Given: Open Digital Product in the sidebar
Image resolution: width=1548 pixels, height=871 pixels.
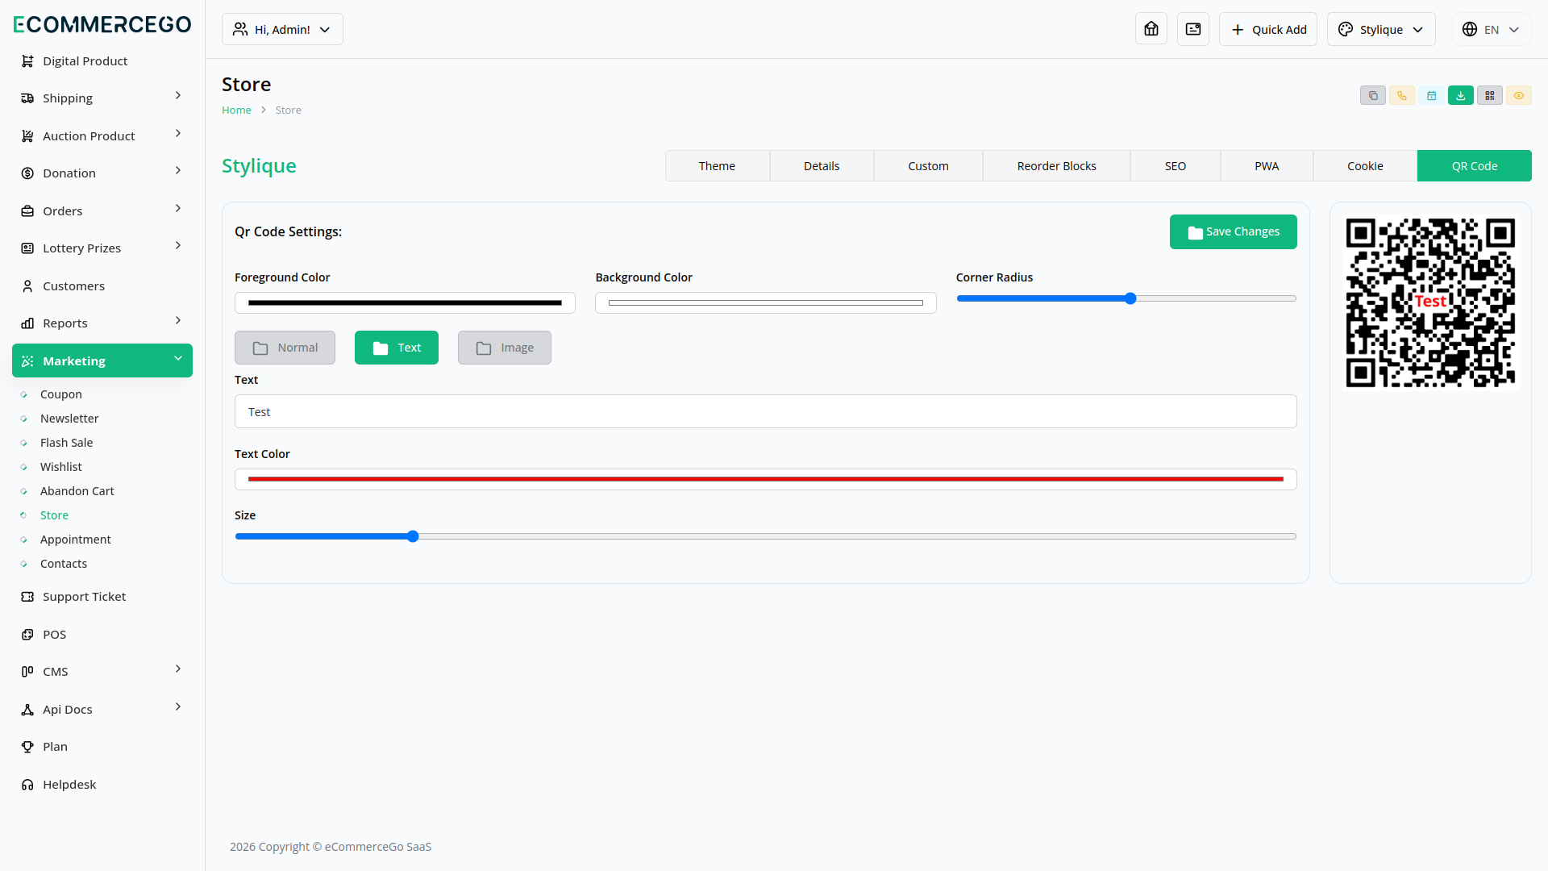Looking at the screenshot, I should coord(102,61).
